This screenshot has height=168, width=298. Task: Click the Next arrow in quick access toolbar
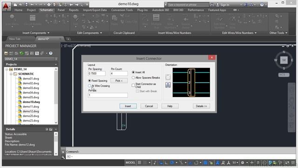point(76,5)
